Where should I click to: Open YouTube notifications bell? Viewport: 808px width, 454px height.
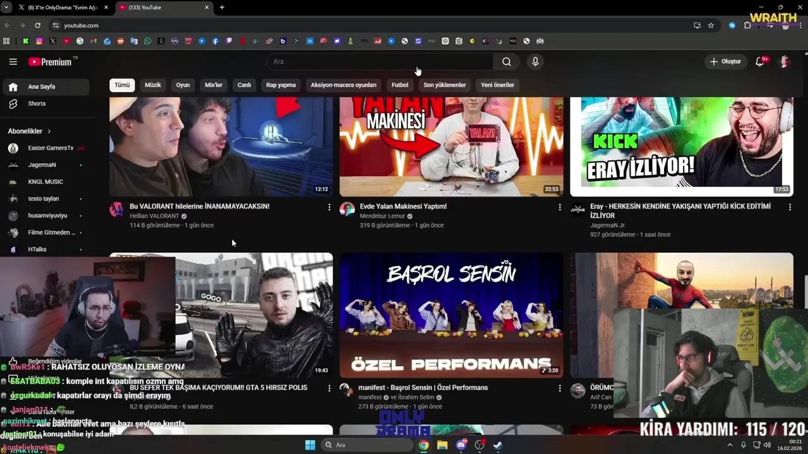click(x=760, y=62)
